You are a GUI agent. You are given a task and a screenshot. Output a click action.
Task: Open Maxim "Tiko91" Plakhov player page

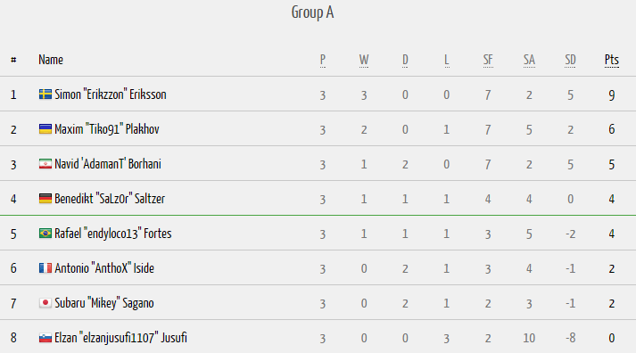(x=107, y=129)
